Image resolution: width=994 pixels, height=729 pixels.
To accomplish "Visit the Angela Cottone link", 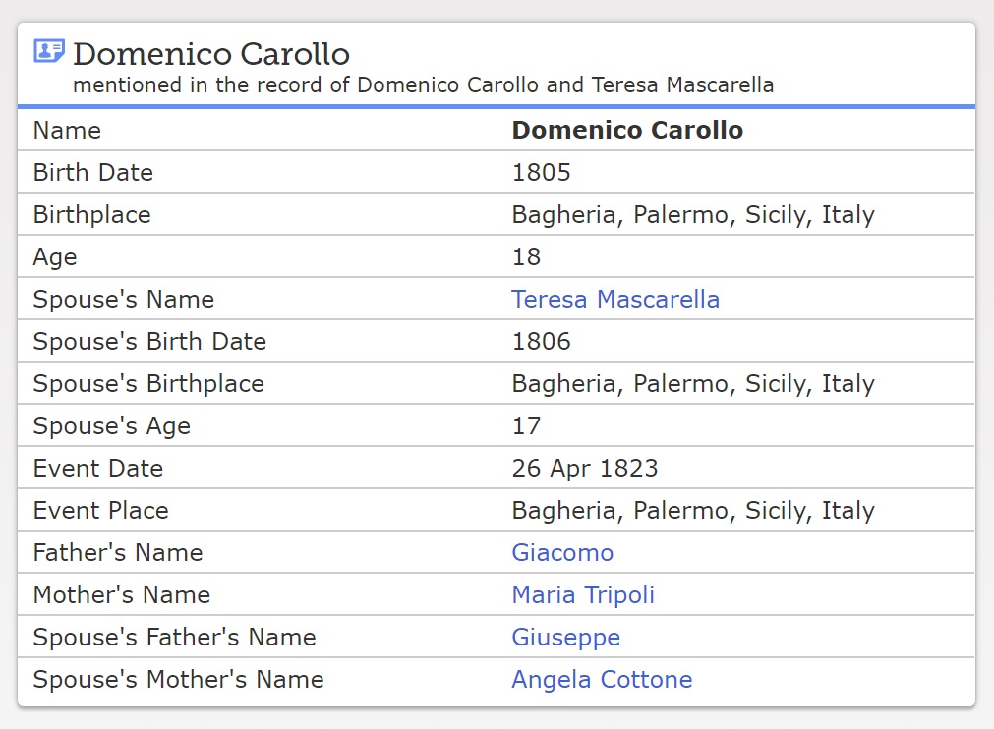I will [x=602, y=680].
